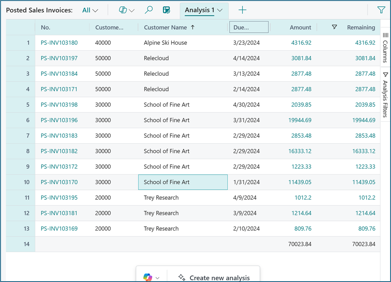The height and width of the screenshot is (282, 391).
Task: Toggle the filter pane at top right
Action: (x=381, y=10)
